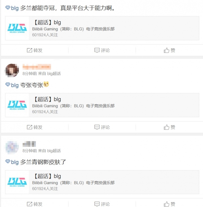Click the repost icon under 多兰青钢影皮肤了 post
The height and width of the screenshot is (207, 203).
pos(30,204)
